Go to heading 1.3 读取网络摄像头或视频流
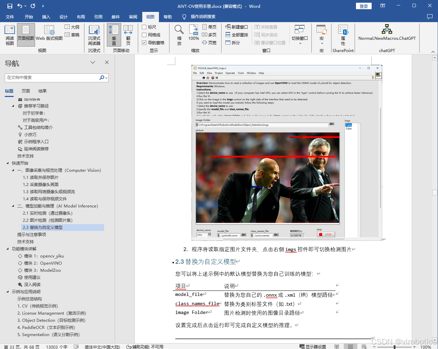Screen dimensions: 438x349 (49, 192)
